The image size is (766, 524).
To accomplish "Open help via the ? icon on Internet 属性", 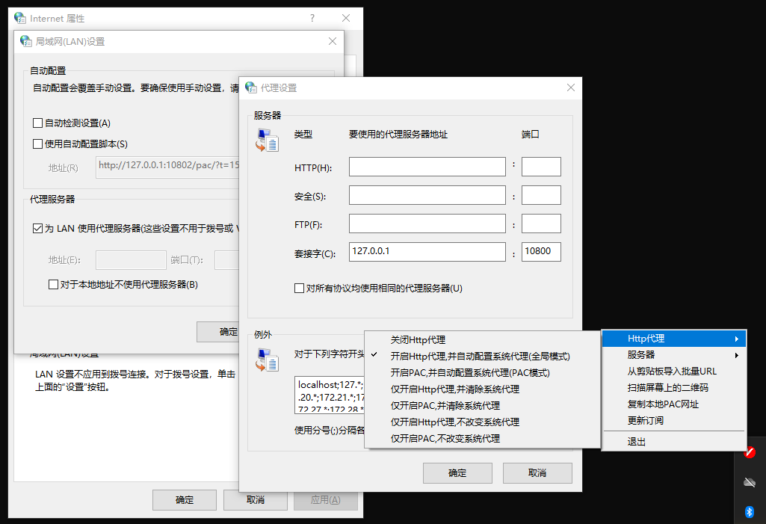I will pyautogui.click(x=312, y=18).
